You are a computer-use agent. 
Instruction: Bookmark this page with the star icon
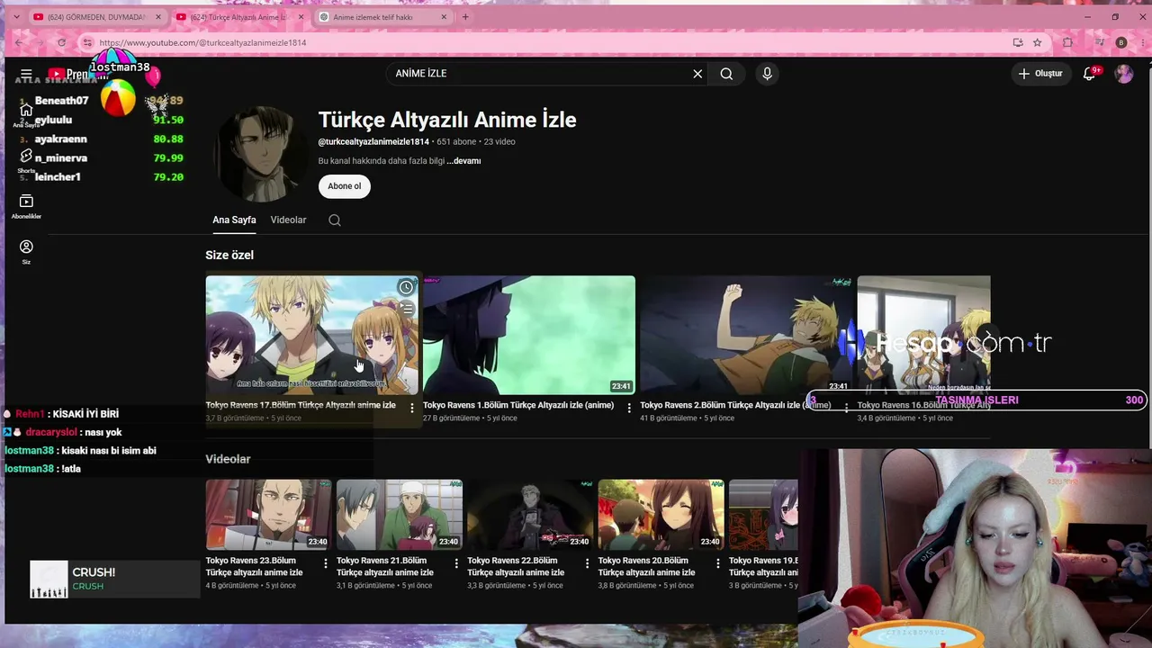[x=1038, y=42]
